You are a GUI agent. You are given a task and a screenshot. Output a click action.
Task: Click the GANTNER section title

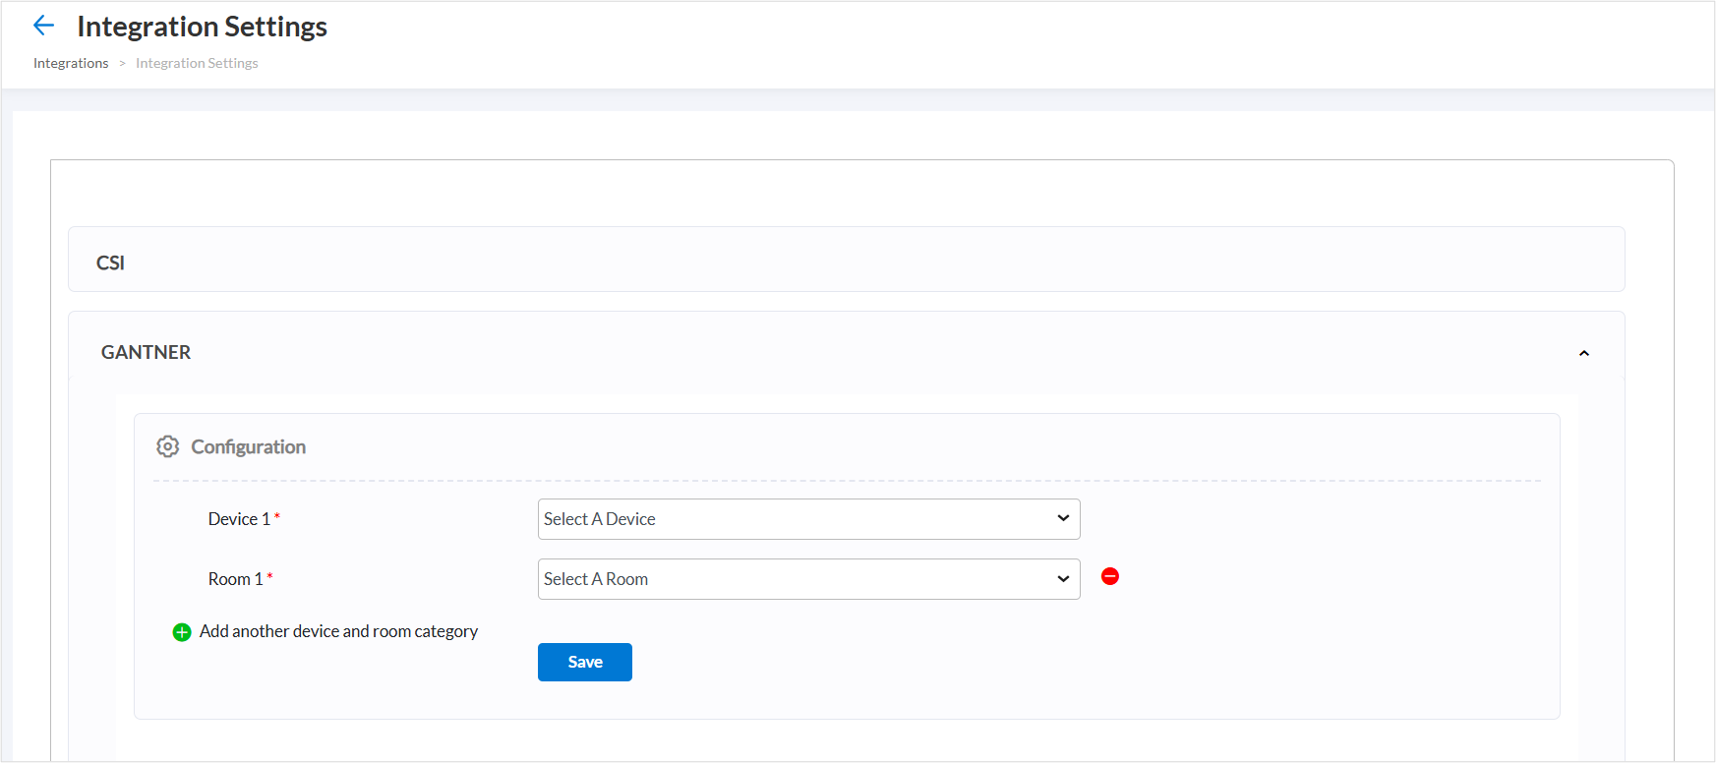pyautogui.click(x=146, y=352)
